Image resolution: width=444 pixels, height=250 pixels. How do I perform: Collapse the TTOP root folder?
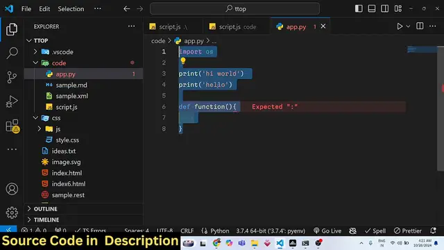(x=29, y=40)
